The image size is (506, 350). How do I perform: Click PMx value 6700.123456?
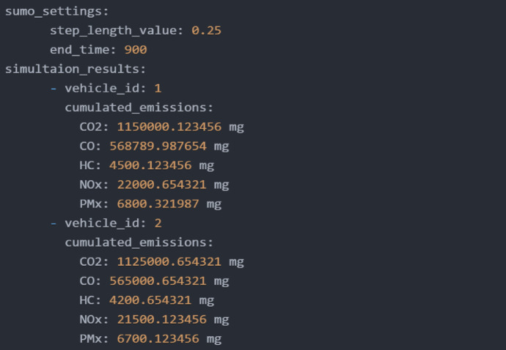pyautogui.click(x=158, y=339)
